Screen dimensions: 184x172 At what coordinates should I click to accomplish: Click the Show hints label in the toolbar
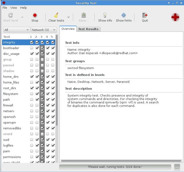[124, 21]
